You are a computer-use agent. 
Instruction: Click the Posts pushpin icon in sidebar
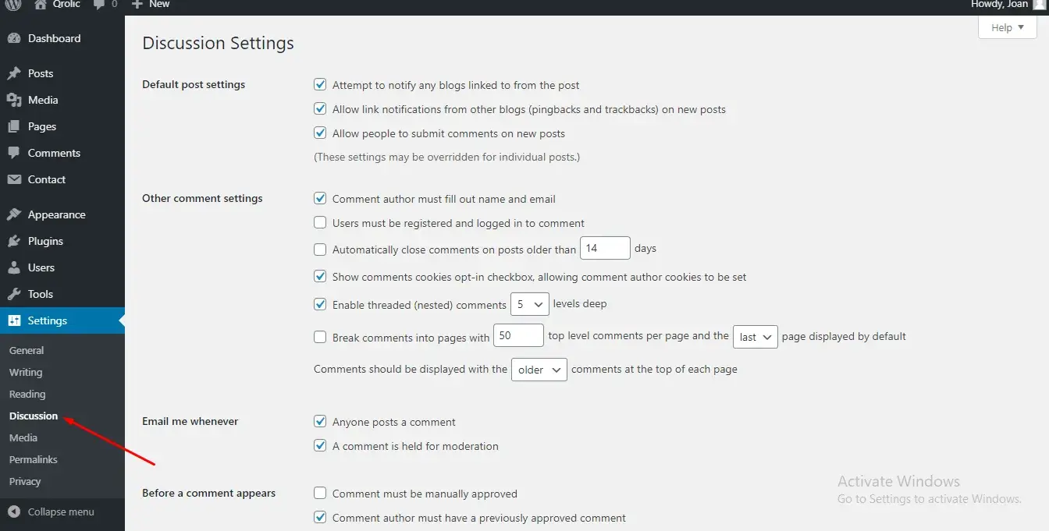(14, 73)
